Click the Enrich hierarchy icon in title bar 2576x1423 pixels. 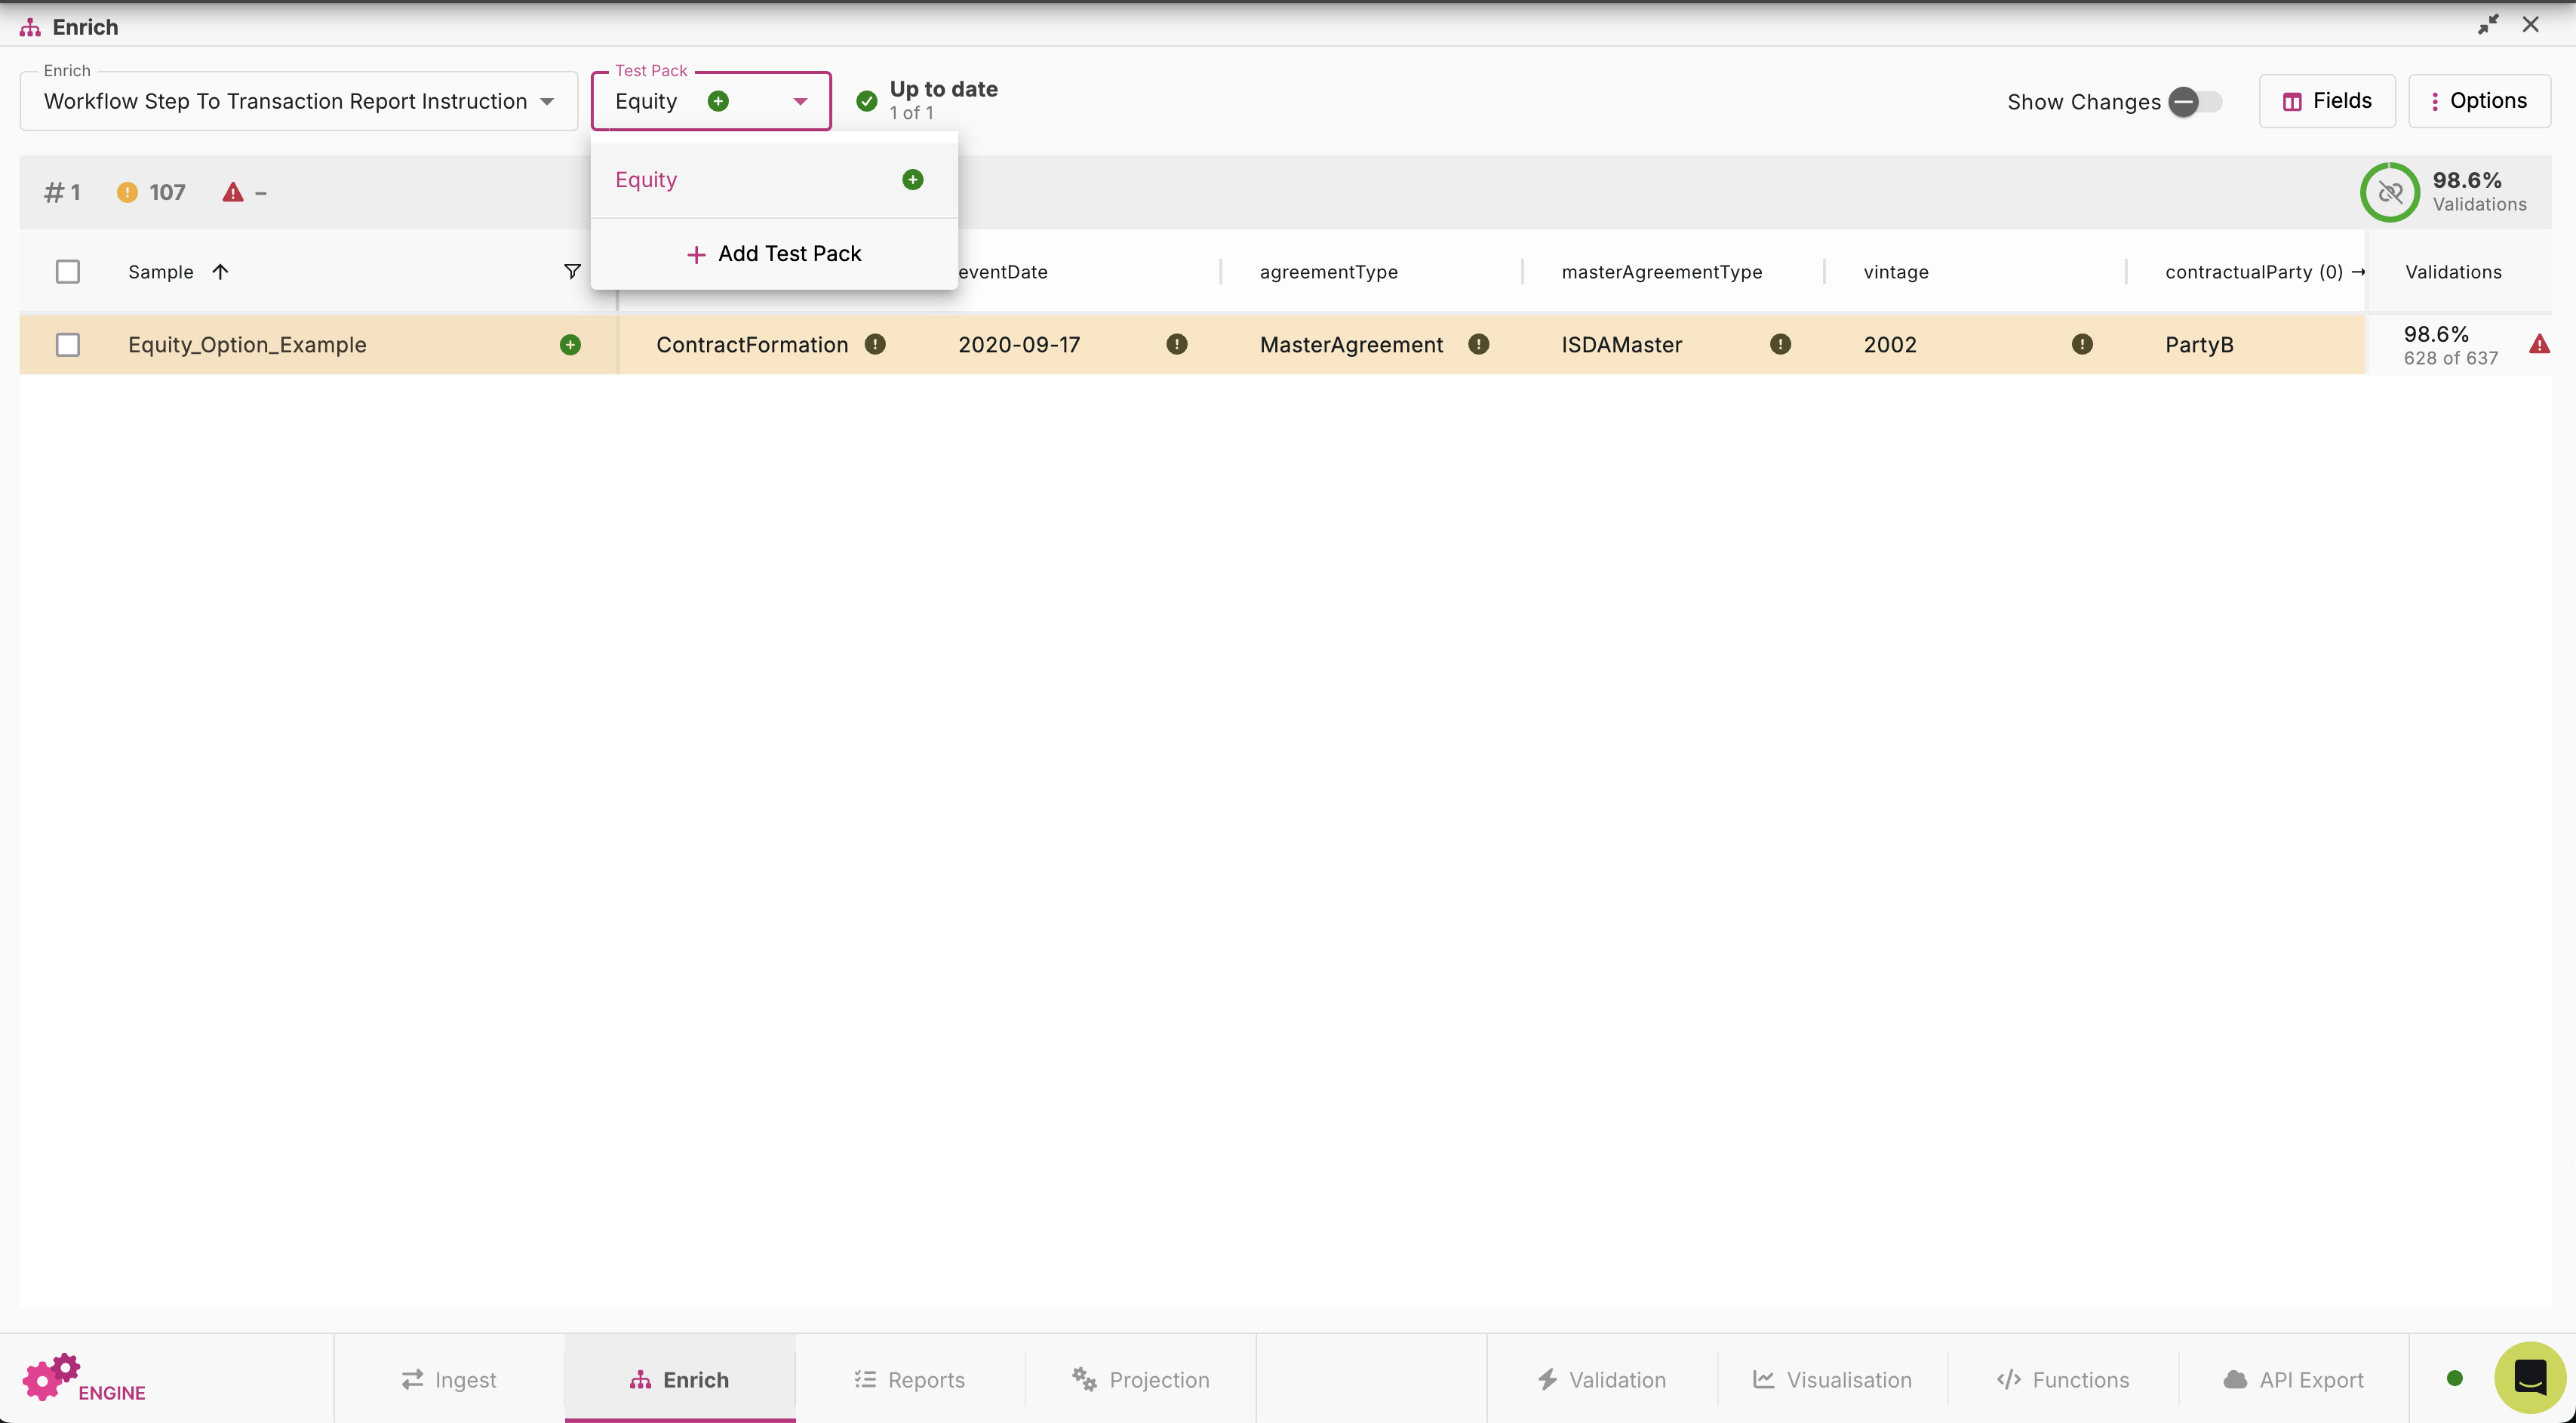(x=30, y=27)
